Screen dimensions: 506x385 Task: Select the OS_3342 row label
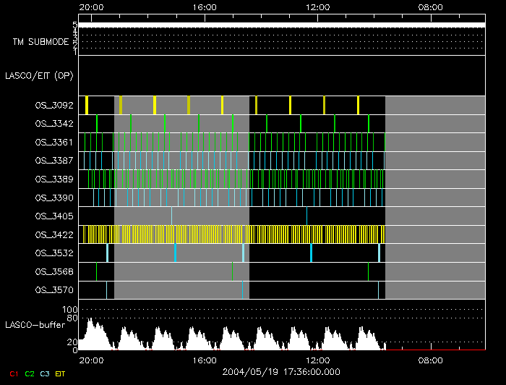(x=54, y=124)
